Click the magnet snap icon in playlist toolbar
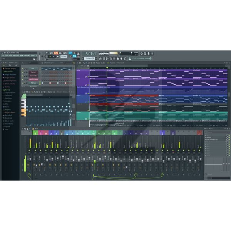 (80, 63)
